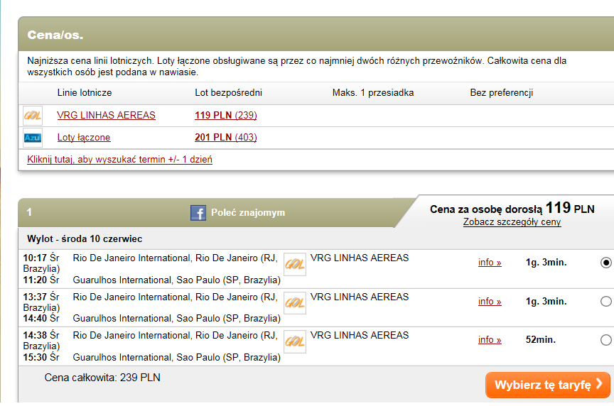Search dates +/- 1 dzień link
The width and height of the screenshot is (614, 406).
[x=120, y=160]
